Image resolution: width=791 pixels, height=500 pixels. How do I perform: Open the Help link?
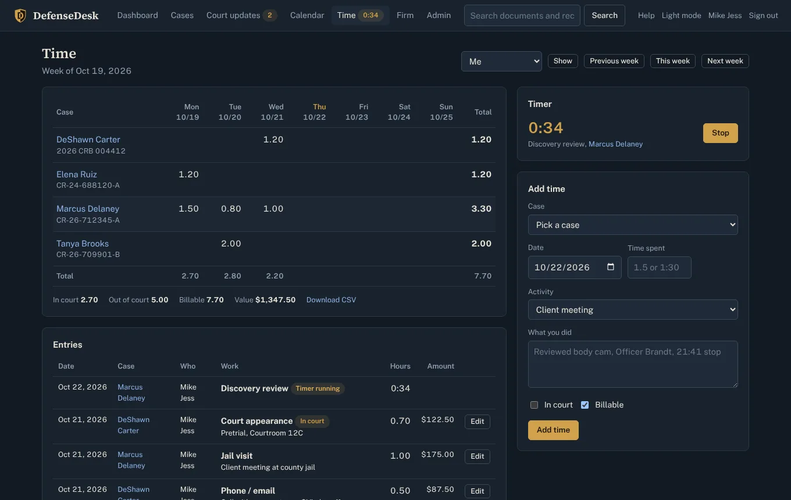pyautogui.click(x=646, y=16)
